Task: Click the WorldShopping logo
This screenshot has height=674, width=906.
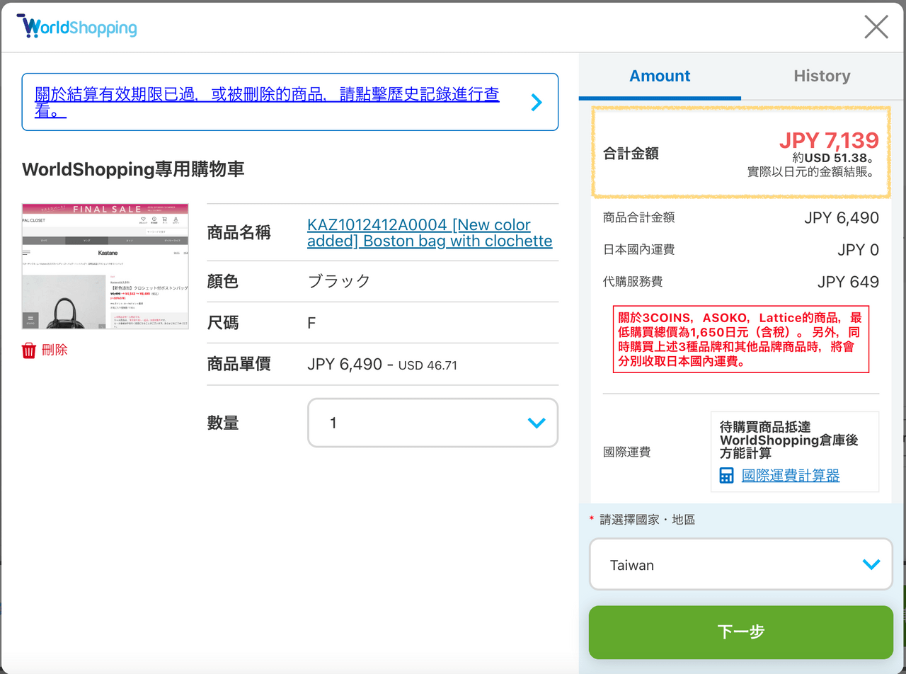Action: click(76, 26)
